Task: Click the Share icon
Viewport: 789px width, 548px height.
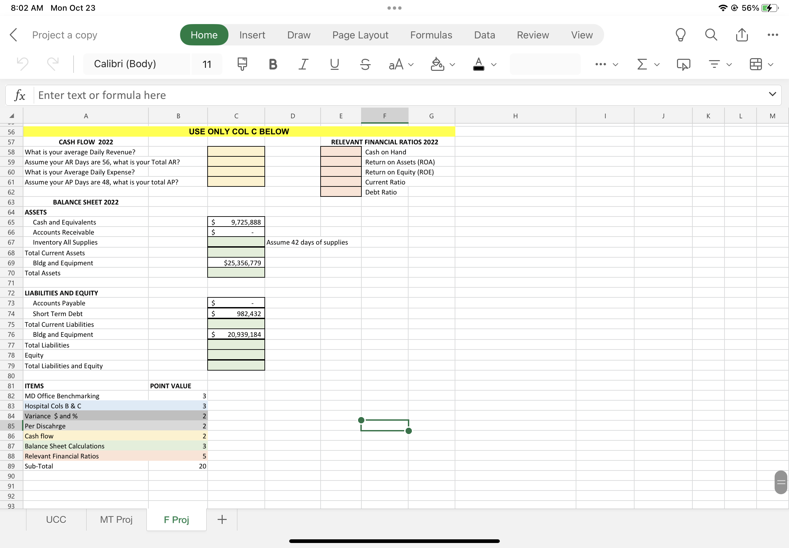Action: [742, 34]
